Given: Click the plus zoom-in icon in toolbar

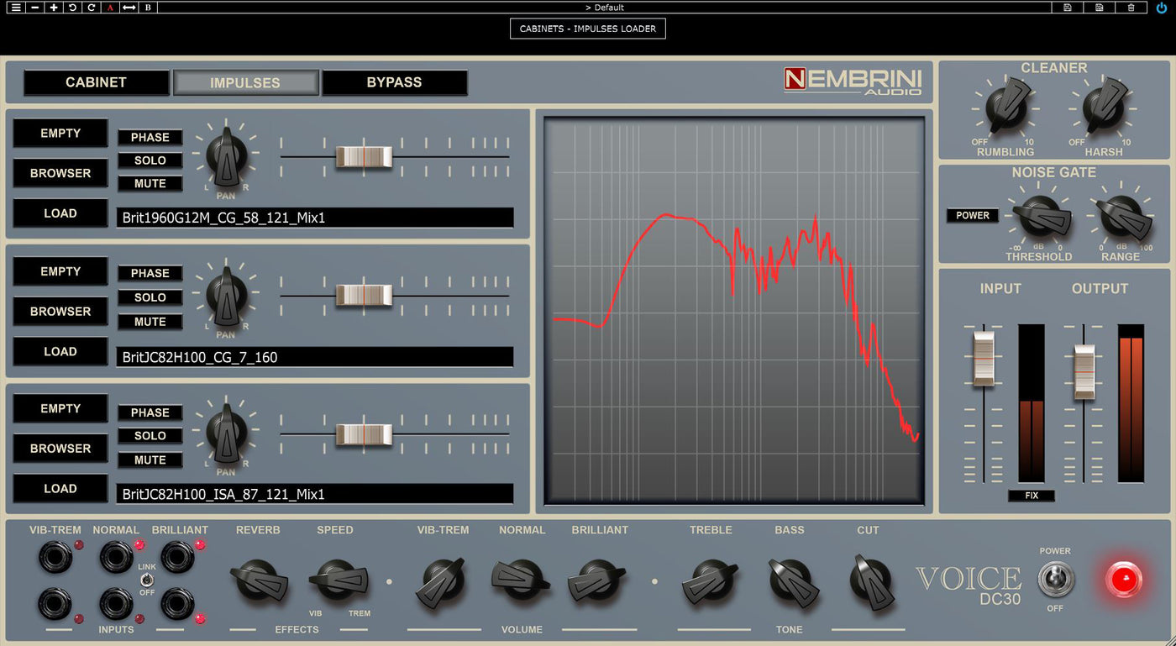Looking at the screenshot, I should [x=54, y=8].
